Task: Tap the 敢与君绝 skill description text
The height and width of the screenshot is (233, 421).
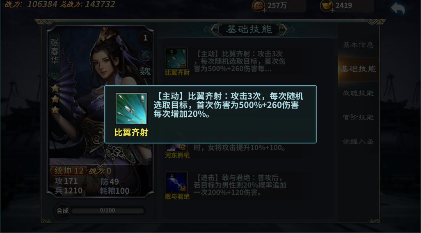Action: (240, 185)
